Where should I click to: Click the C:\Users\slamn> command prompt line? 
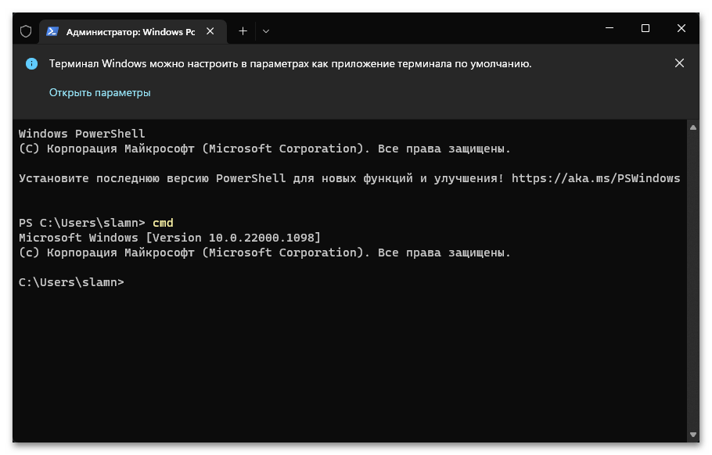(71, 282)
